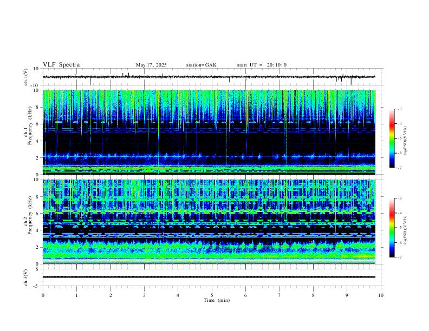Click the log(PSD) label beside ch.2 colorbar
The image size is (429, 331).
(405, 230)
